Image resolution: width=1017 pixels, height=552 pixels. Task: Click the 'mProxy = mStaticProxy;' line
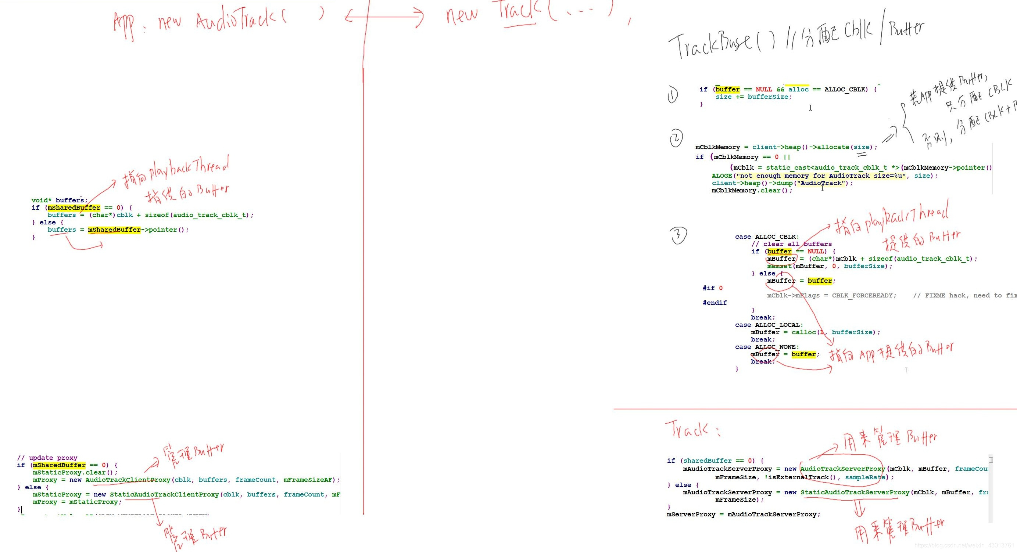coord(78,502)
